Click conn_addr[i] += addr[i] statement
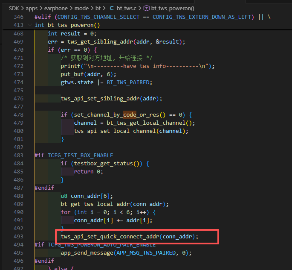The height and width of the screenshot is (270, 292). click(x=113, y=220)
